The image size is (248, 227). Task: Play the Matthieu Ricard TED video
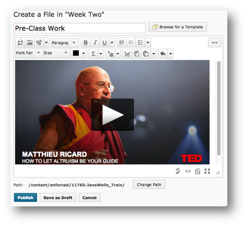coord(113,115)
